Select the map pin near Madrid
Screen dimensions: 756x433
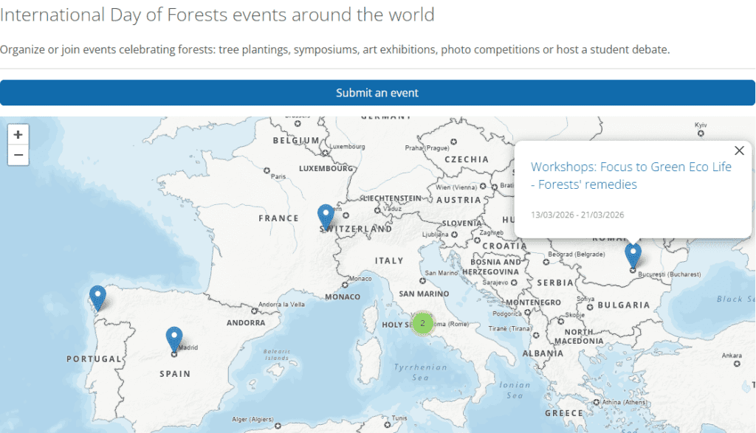coord(174,339)
